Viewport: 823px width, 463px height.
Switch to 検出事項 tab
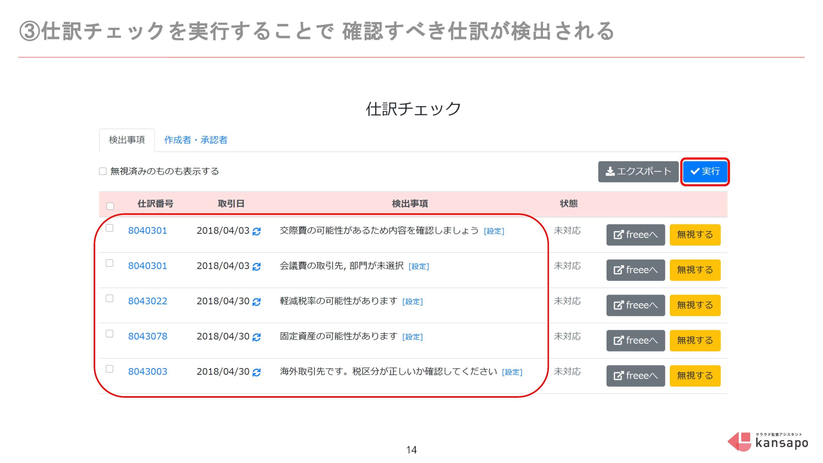[x=127, y=140]
